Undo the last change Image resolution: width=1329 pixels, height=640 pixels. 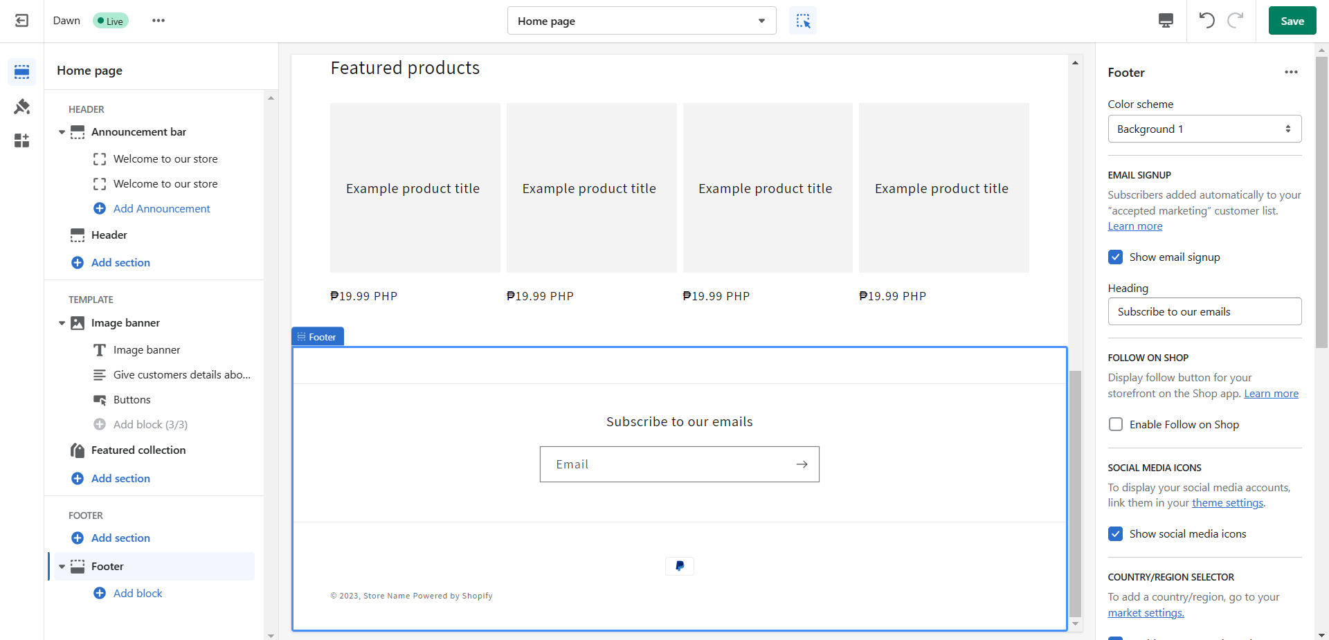click(x=1206, y=21)
